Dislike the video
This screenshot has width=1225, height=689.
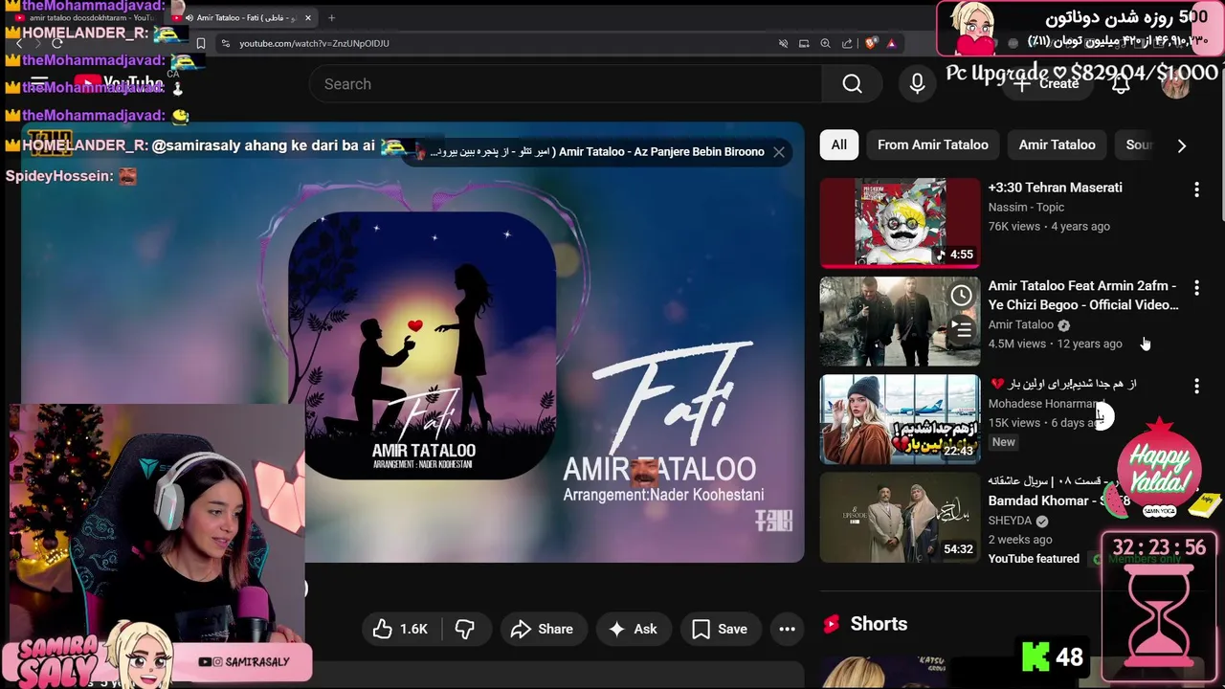[465, 629]
